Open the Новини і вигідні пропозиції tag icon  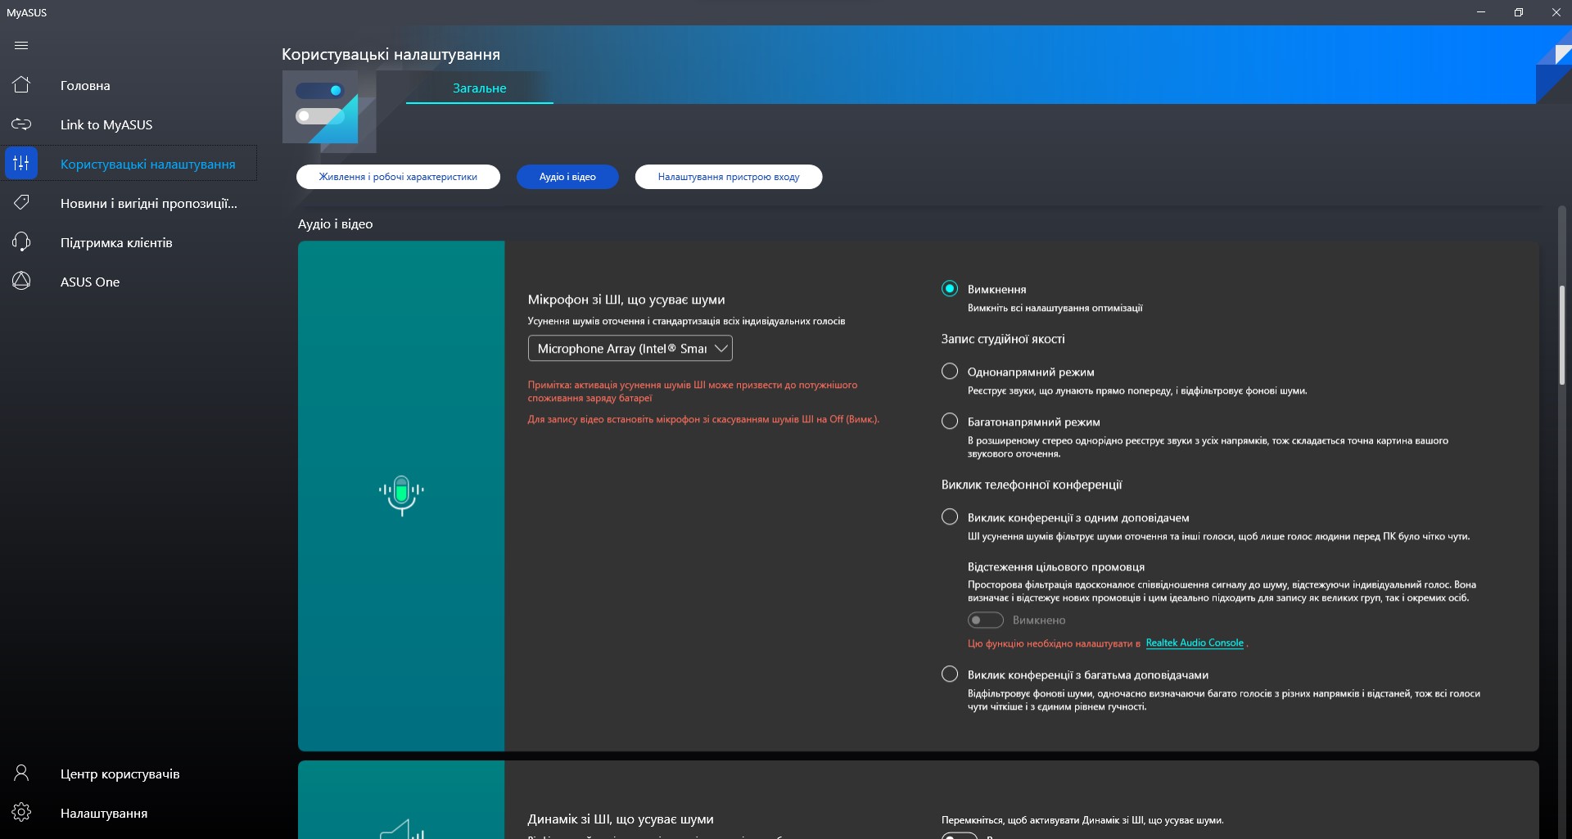(x=21, y=203)
